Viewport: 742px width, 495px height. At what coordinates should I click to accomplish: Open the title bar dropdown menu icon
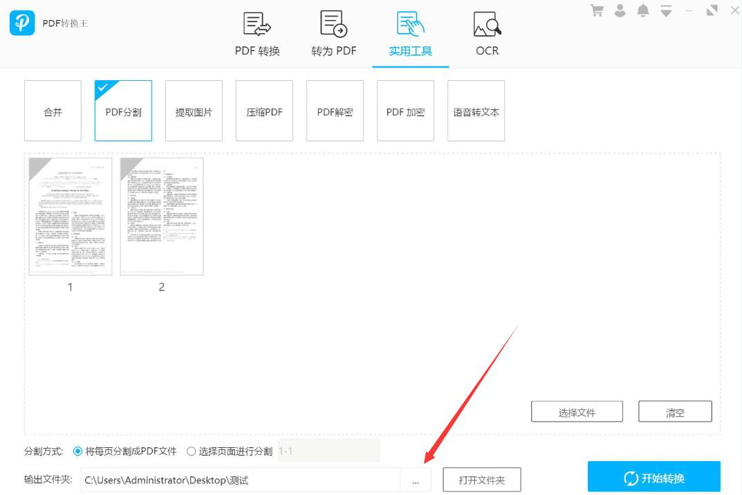click(x=666, y=10)
